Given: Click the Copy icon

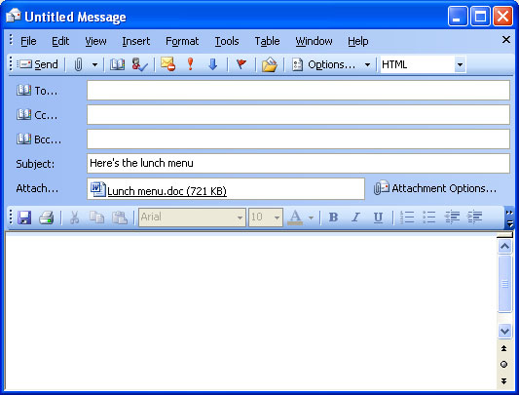Looking at the screenshot, I should 97,217.
